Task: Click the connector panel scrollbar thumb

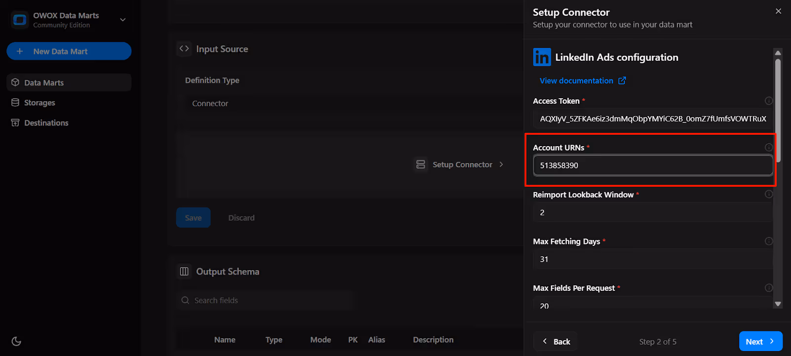Action: pos(778,110)
